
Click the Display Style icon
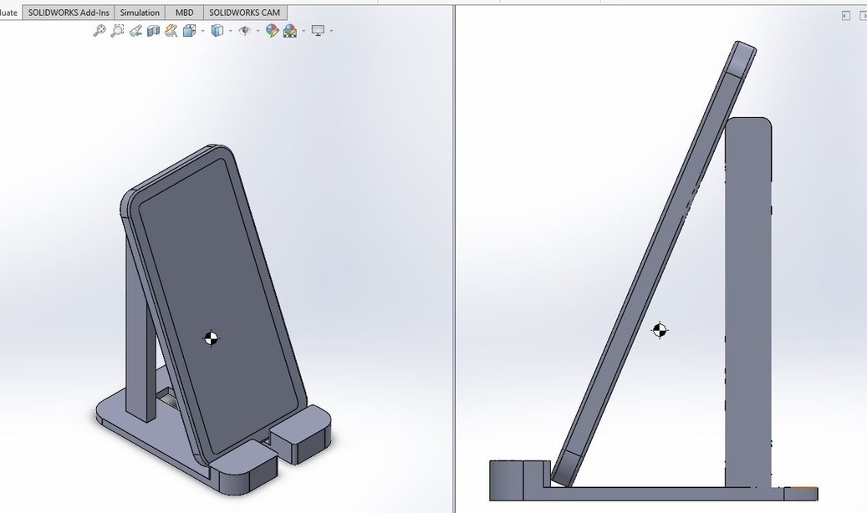tap(217, 31)
